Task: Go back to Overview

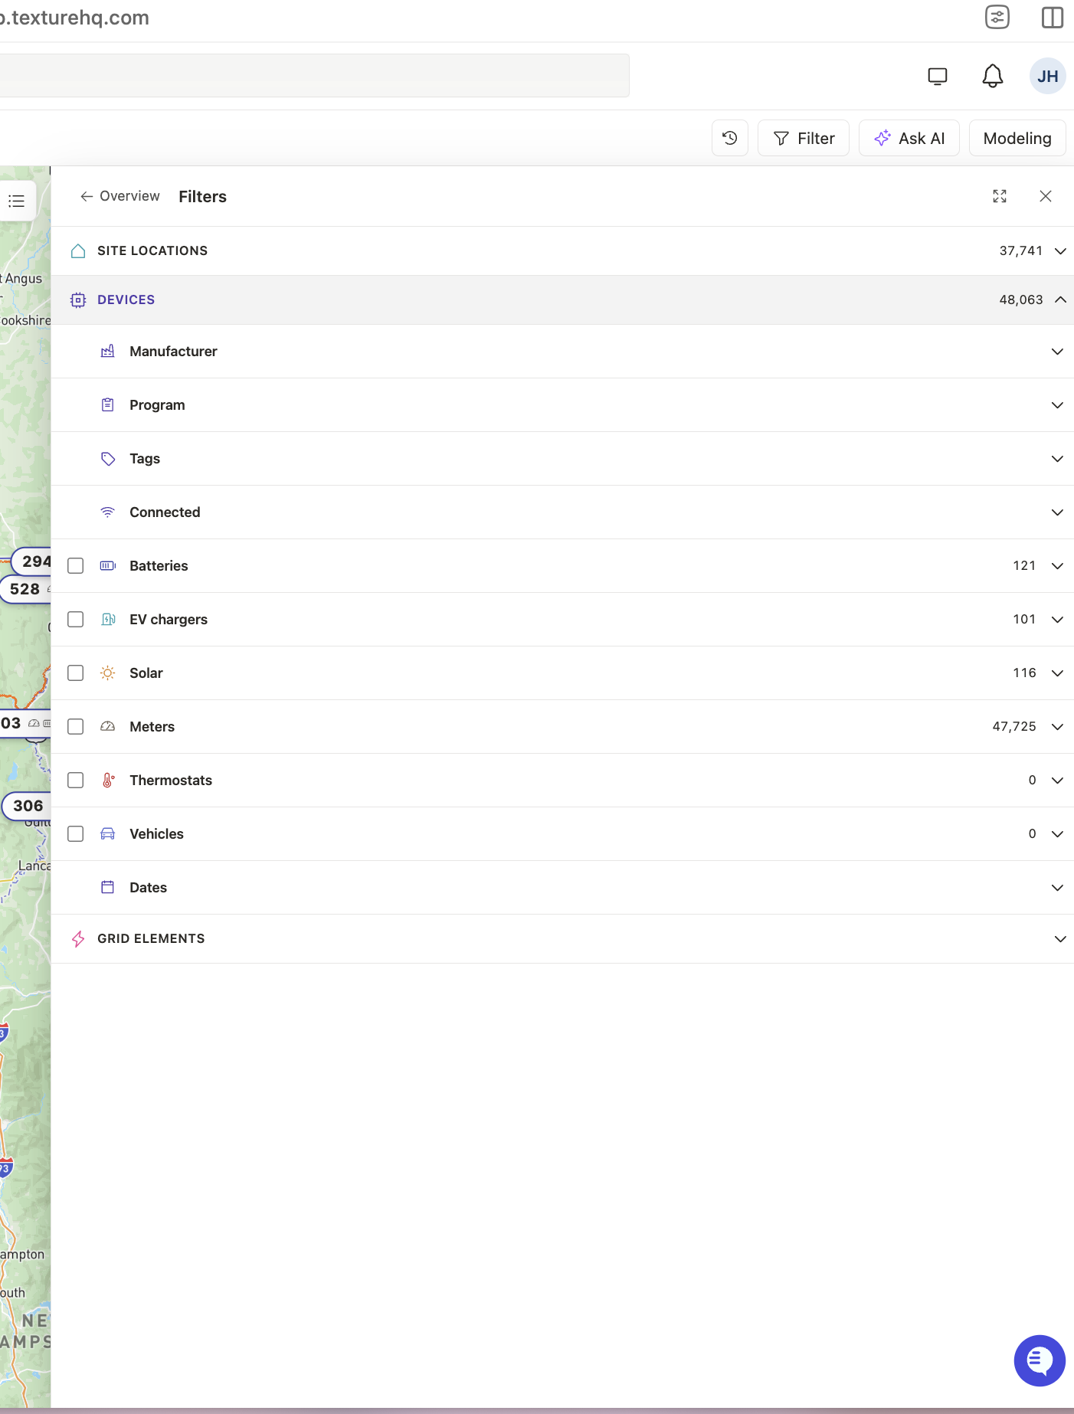Action: click(120, 196)
